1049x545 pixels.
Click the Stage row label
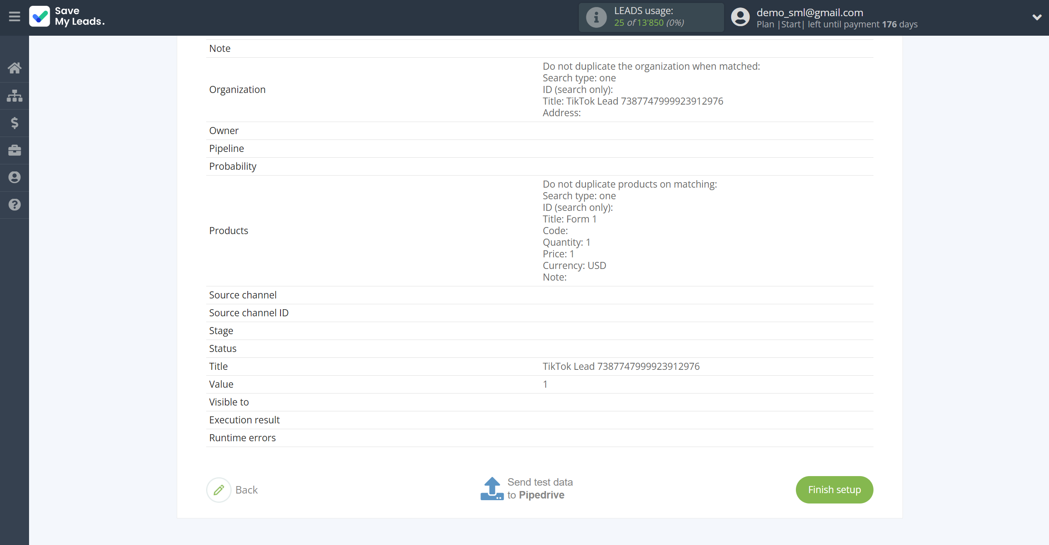(221, 331)
